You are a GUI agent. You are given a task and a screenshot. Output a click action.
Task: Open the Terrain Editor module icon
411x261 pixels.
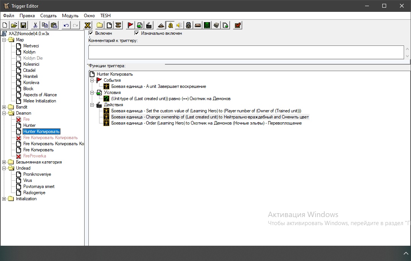(161, 25)
